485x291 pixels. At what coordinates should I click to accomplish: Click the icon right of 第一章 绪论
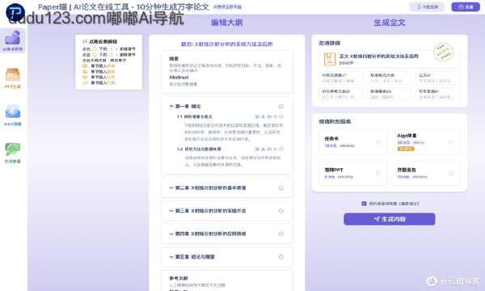[x=280, y=106]
